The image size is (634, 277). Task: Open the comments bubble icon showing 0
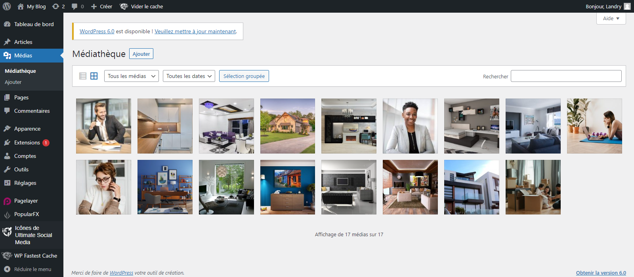click(x=74, y=6)
